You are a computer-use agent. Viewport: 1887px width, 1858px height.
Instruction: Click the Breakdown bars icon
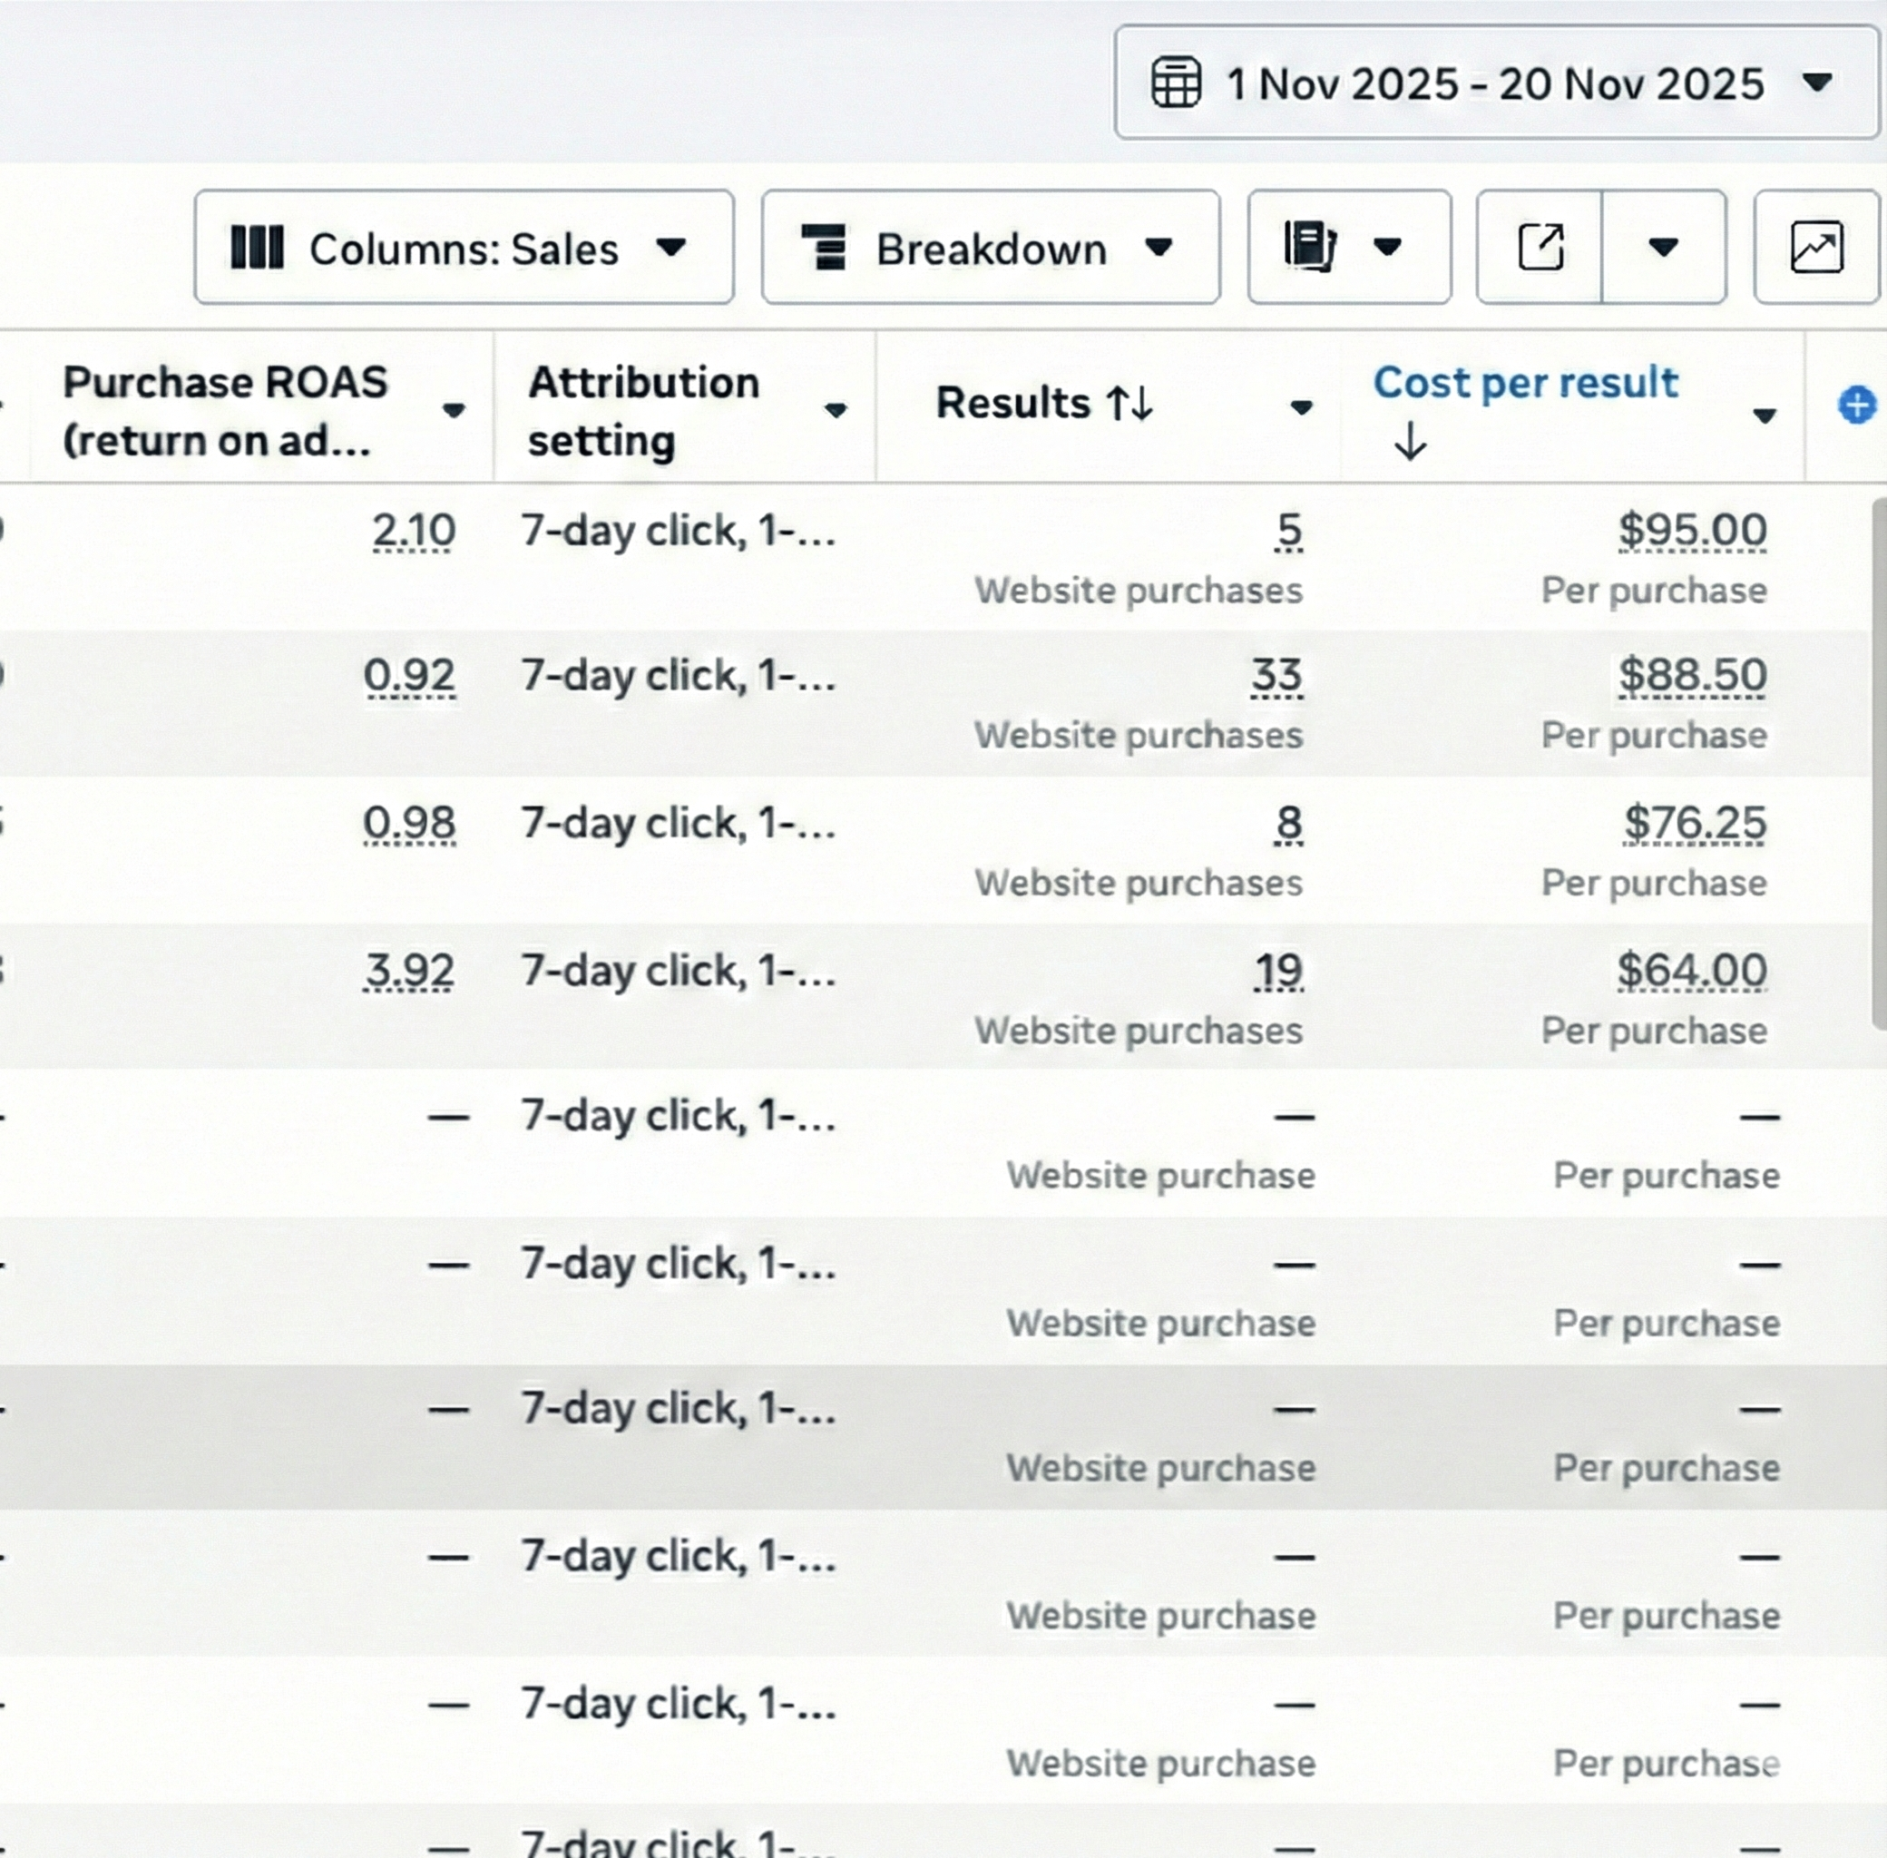[826, 247]
